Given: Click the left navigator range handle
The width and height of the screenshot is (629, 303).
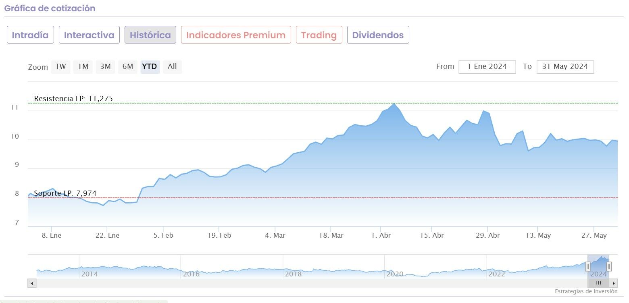Looking at the screenshot, I should (587, 266).
